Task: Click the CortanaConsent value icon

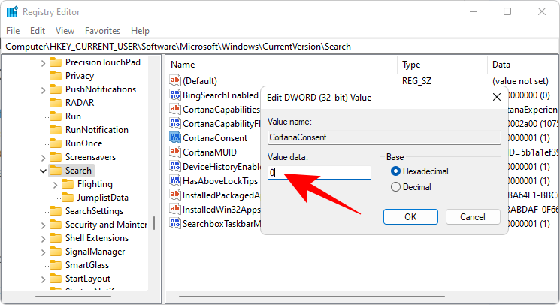Action: tap(175, 138)
